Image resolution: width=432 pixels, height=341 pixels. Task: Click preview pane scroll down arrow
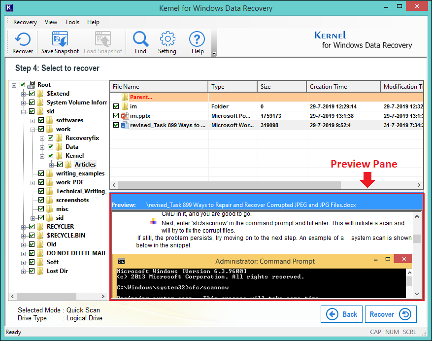point(417,294)
